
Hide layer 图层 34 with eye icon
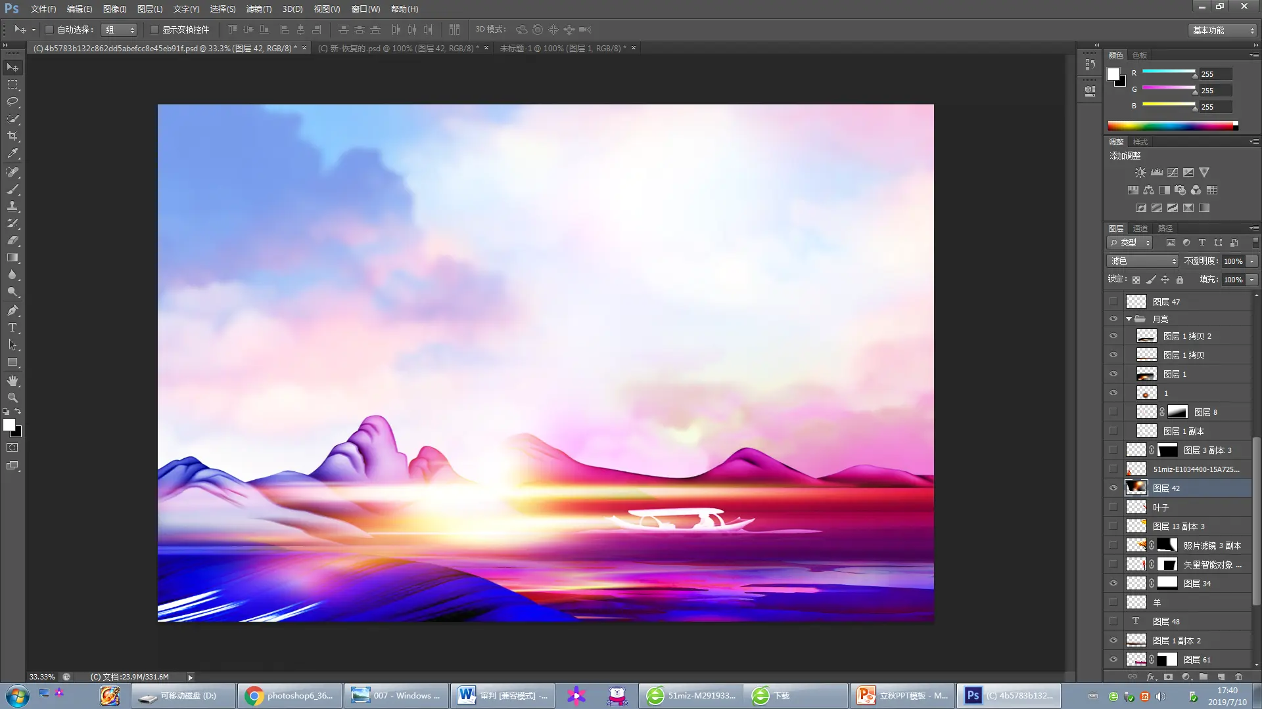click(x=1113, y=583)
